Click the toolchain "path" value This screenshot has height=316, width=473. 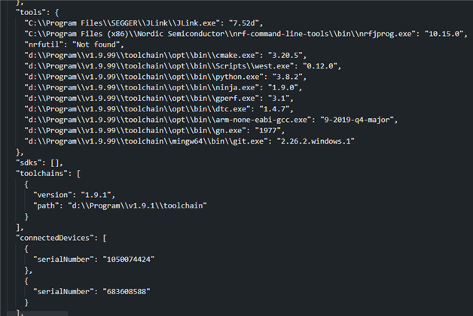(x=137, y=205)
